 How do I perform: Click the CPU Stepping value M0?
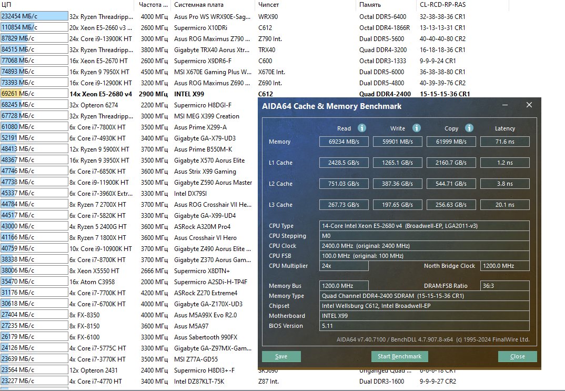tap(424, 236)
